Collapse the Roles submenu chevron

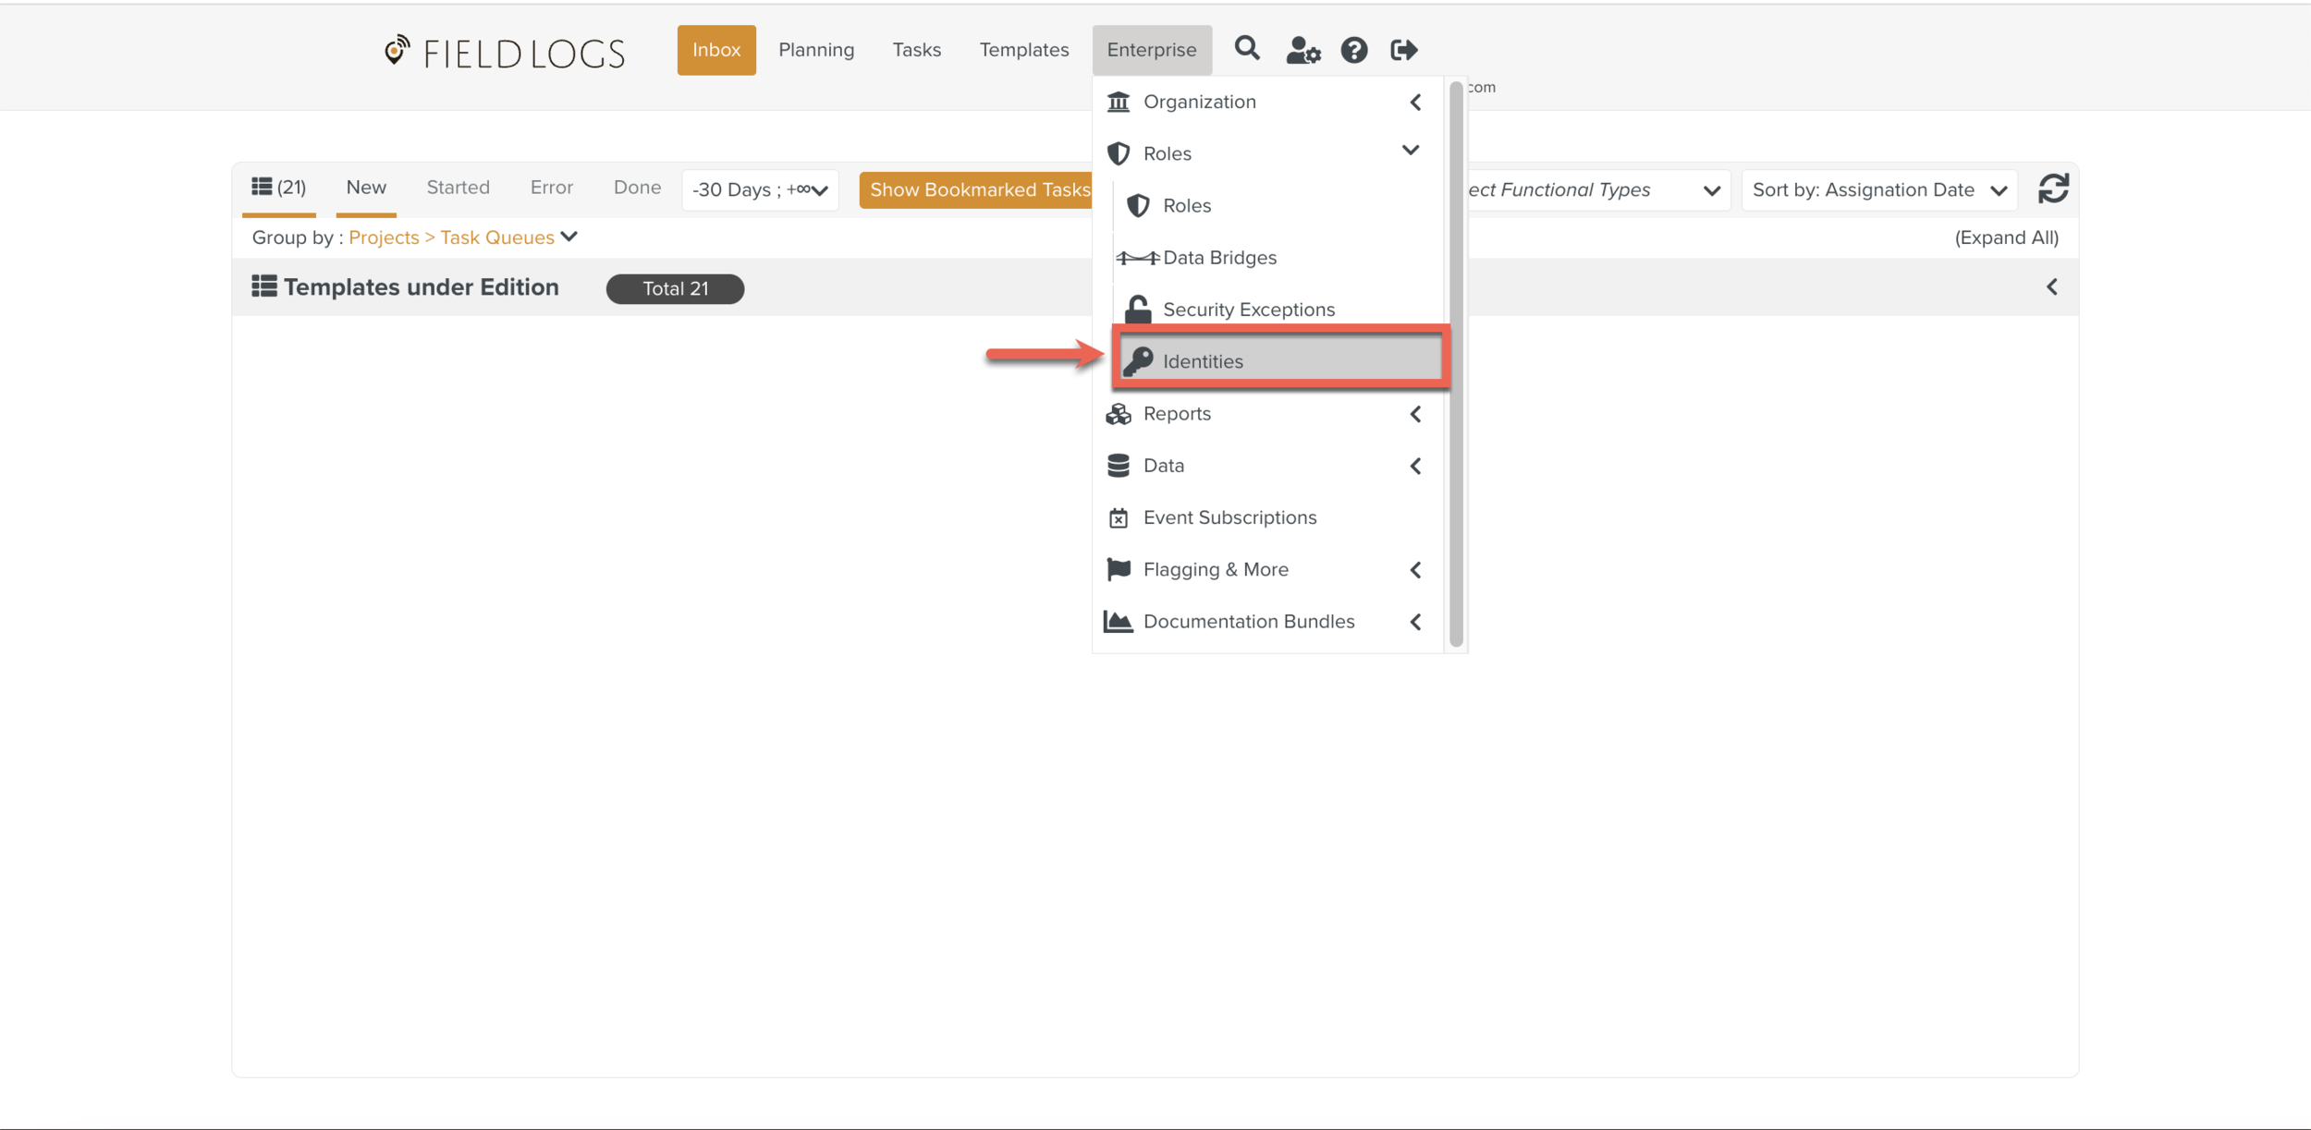click(1411, 151)
